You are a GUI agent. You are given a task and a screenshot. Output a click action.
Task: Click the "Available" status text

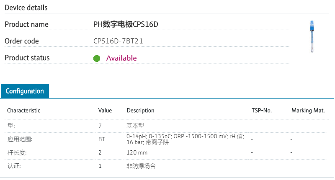coord(121,58)
